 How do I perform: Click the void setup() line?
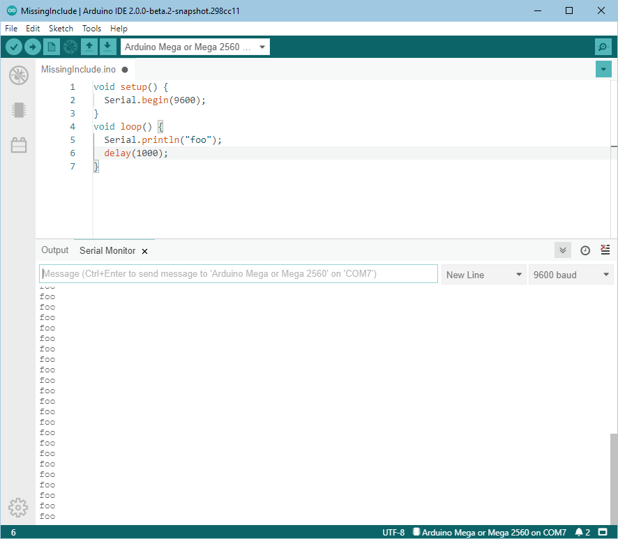(x=131, y=86)
